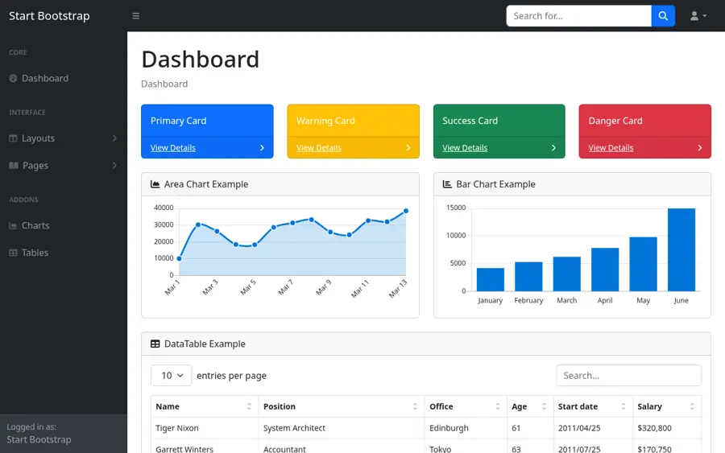Sort table by Salary column
This screenshot has width=725, height=453.
point(667,406)
